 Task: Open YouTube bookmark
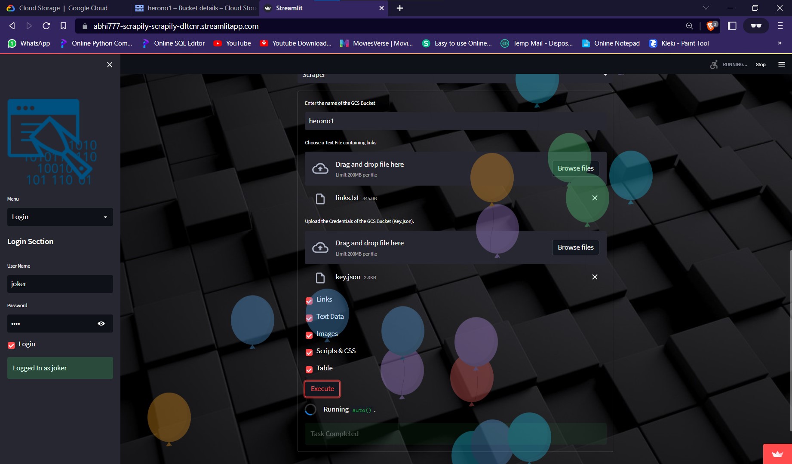tap(232, 43)
